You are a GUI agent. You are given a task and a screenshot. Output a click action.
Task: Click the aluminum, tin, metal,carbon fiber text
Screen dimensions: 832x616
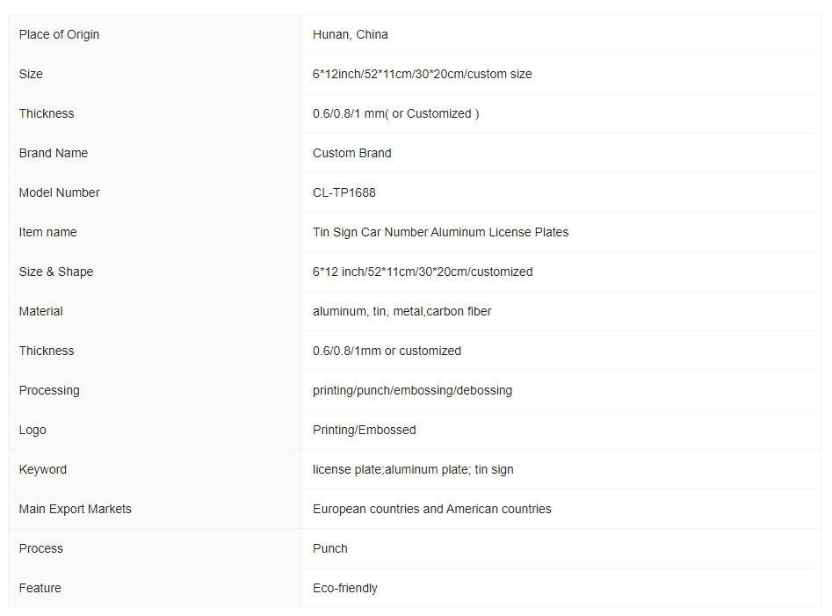pyautogui.click(x=402, y=311)
